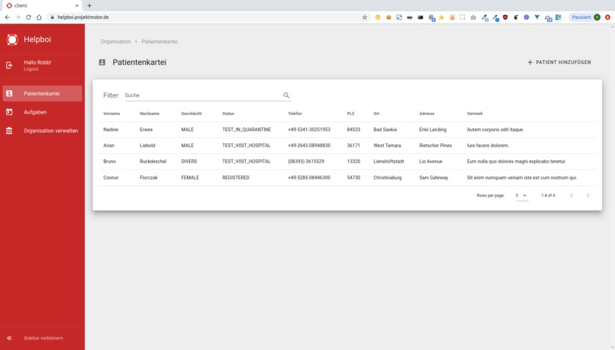The width and height of the screenshot is (615, 350).
Task: Click the browser forward arrow
Action: click(x=18, y=18)
